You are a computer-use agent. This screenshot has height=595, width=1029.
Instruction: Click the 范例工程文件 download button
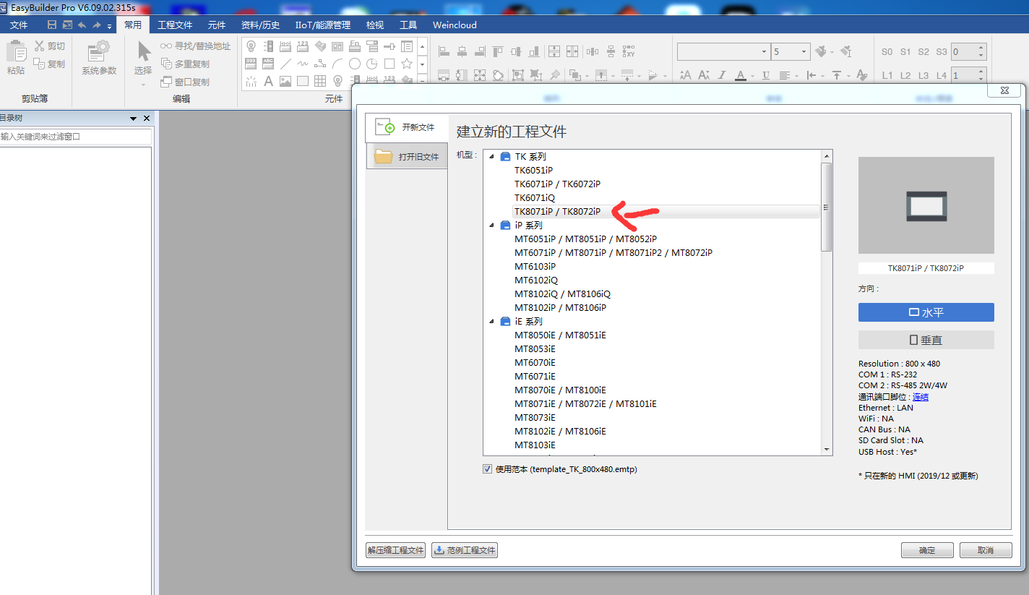(465, 550)
